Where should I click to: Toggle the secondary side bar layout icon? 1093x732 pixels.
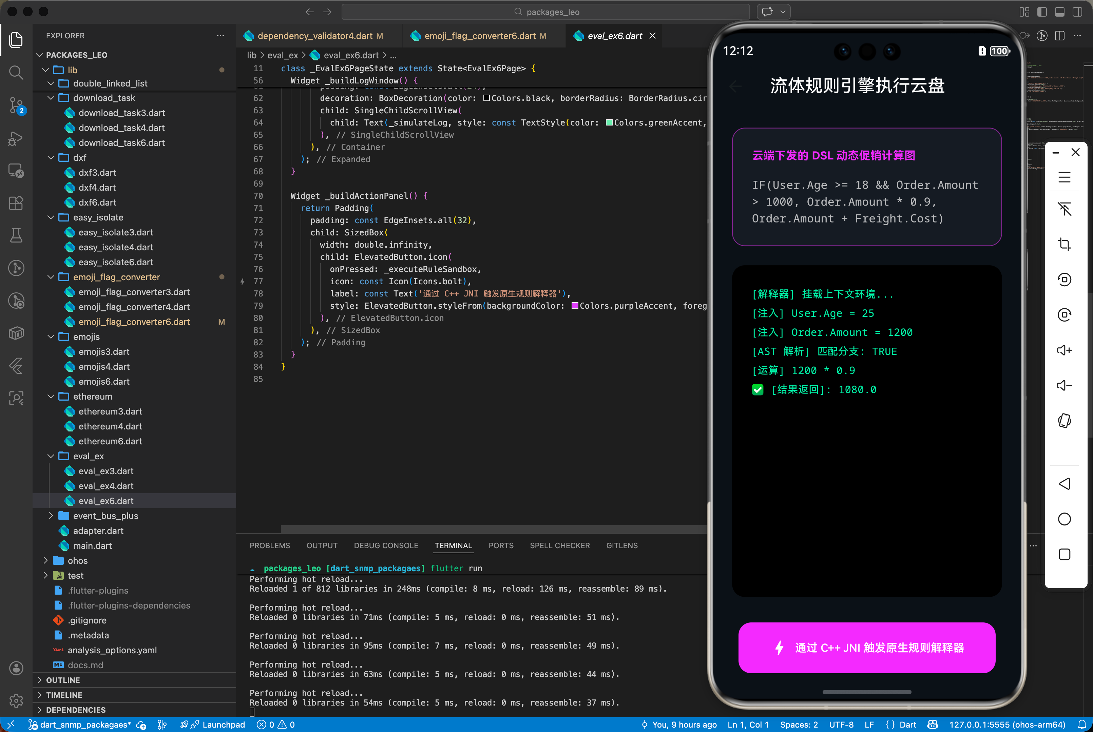(x=1077, y=12)
